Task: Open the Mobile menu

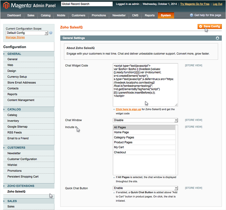Action: click(x=61, y=15)
